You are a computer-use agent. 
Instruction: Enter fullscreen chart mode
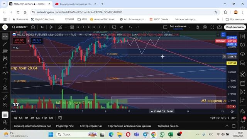(212, 27)
